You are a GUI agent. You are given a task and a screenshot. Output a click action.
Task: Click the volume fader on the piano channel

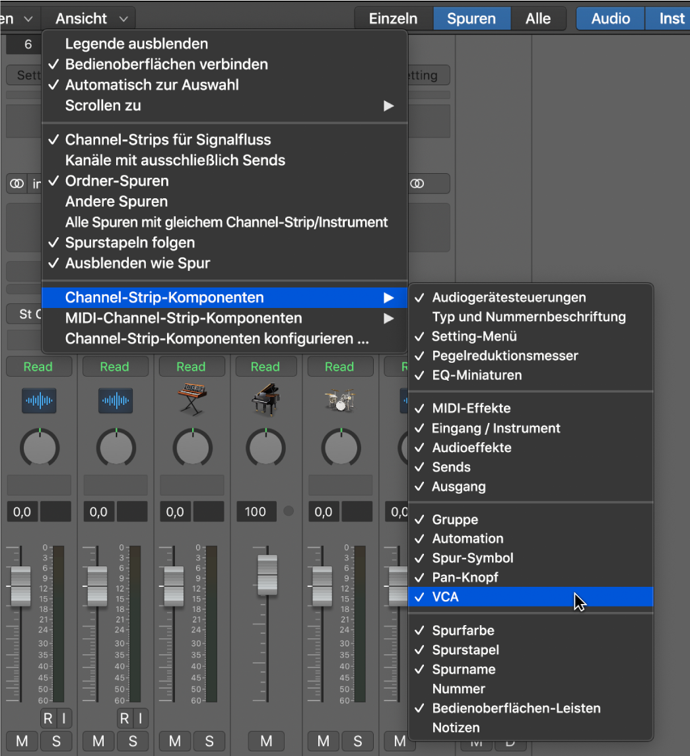click(x=267, y=574)
